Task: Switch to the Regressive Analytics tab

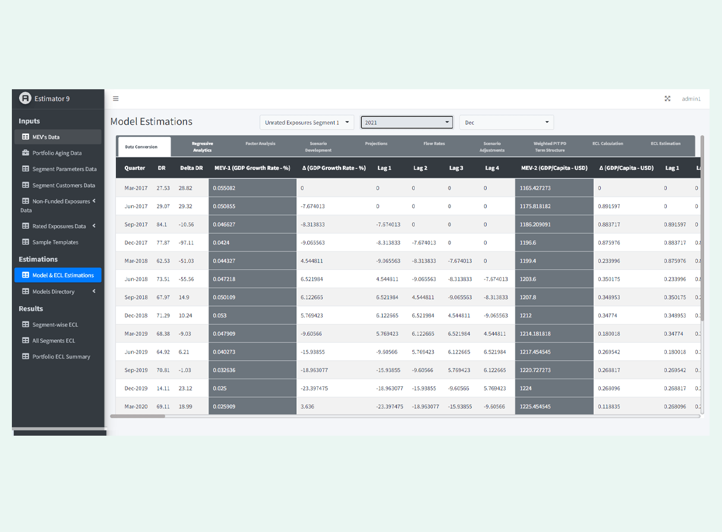Action: click(203, 146)
